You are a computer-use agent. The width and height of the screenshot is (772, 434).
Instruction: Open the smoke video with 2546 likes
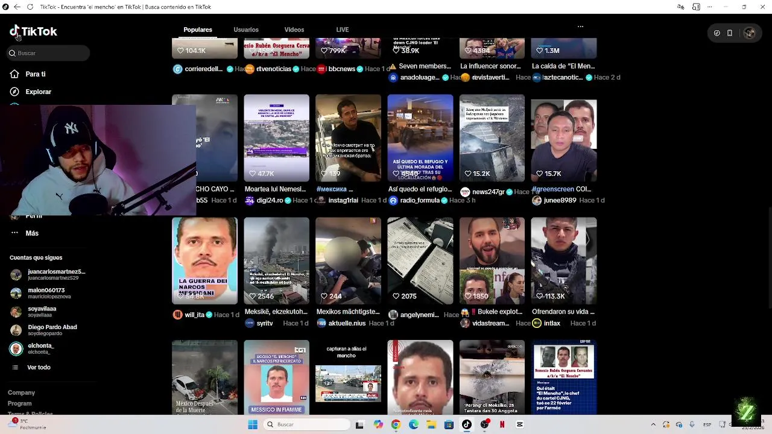276,261
